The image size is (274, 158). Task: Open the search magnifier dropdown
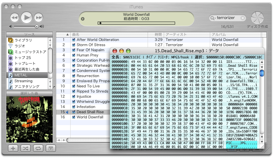coord(213,18)
